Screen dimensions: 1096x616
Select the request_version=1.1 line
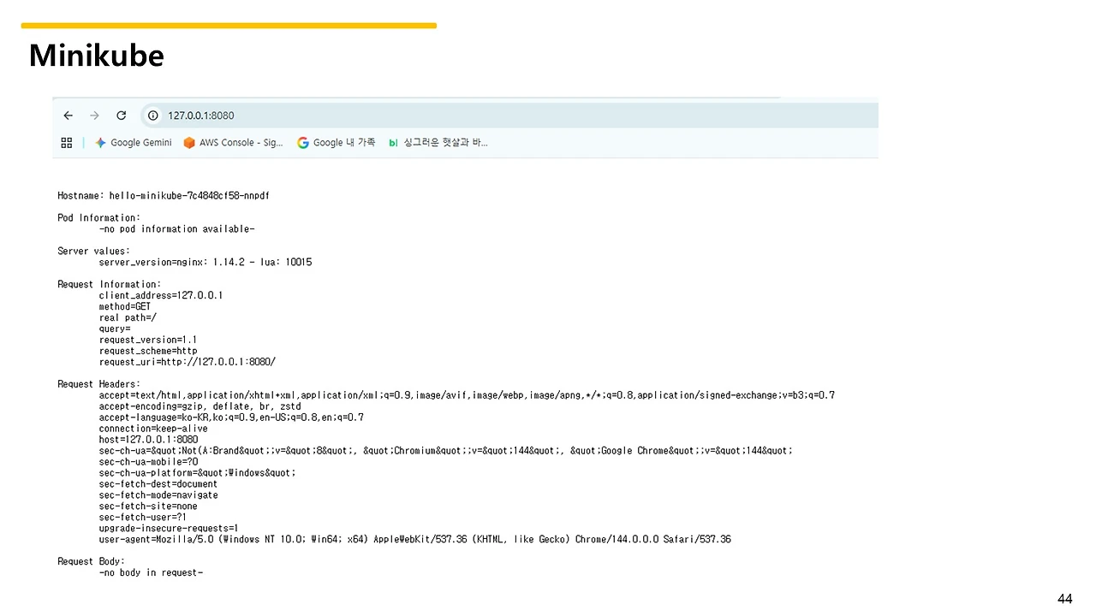pos(148,341)
